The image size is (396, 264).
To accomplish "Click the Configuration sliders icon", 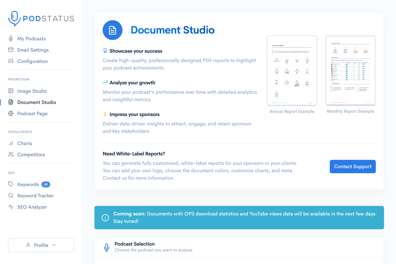I will click(x=11, y=61).
